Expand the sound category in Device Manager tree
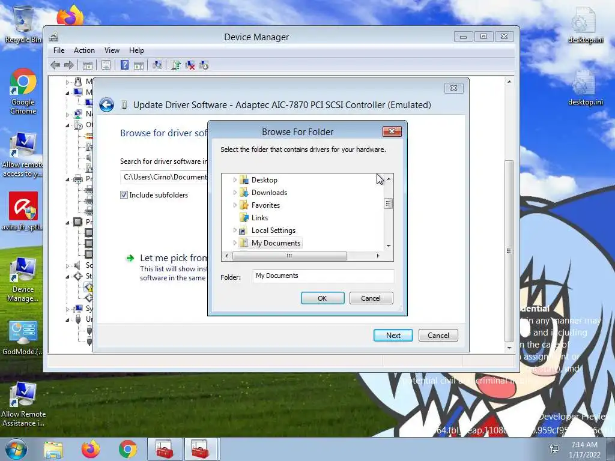Screen dimensions: 615x461 point(67,266)
